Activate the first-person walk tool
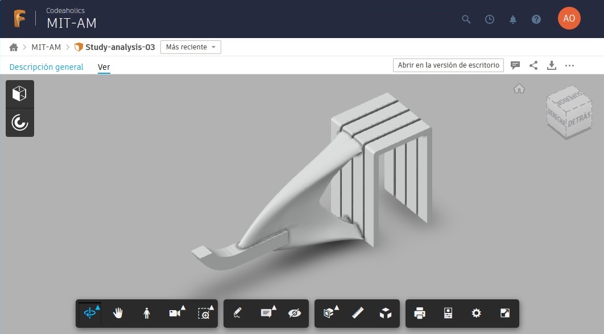 pos(147,313)
